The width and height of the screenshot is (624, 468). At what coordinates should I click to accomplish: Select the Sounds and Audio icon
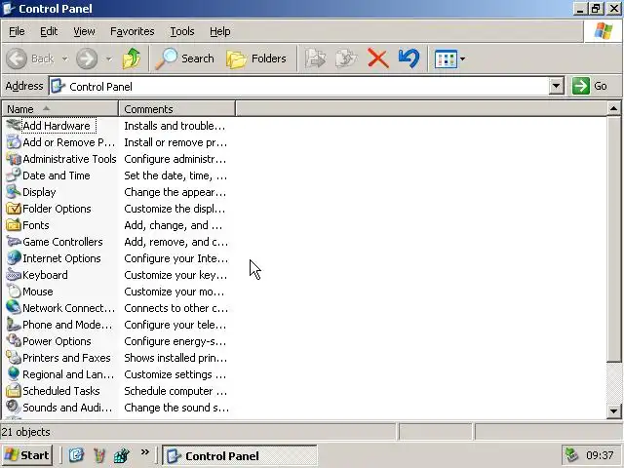click(14, 408)
